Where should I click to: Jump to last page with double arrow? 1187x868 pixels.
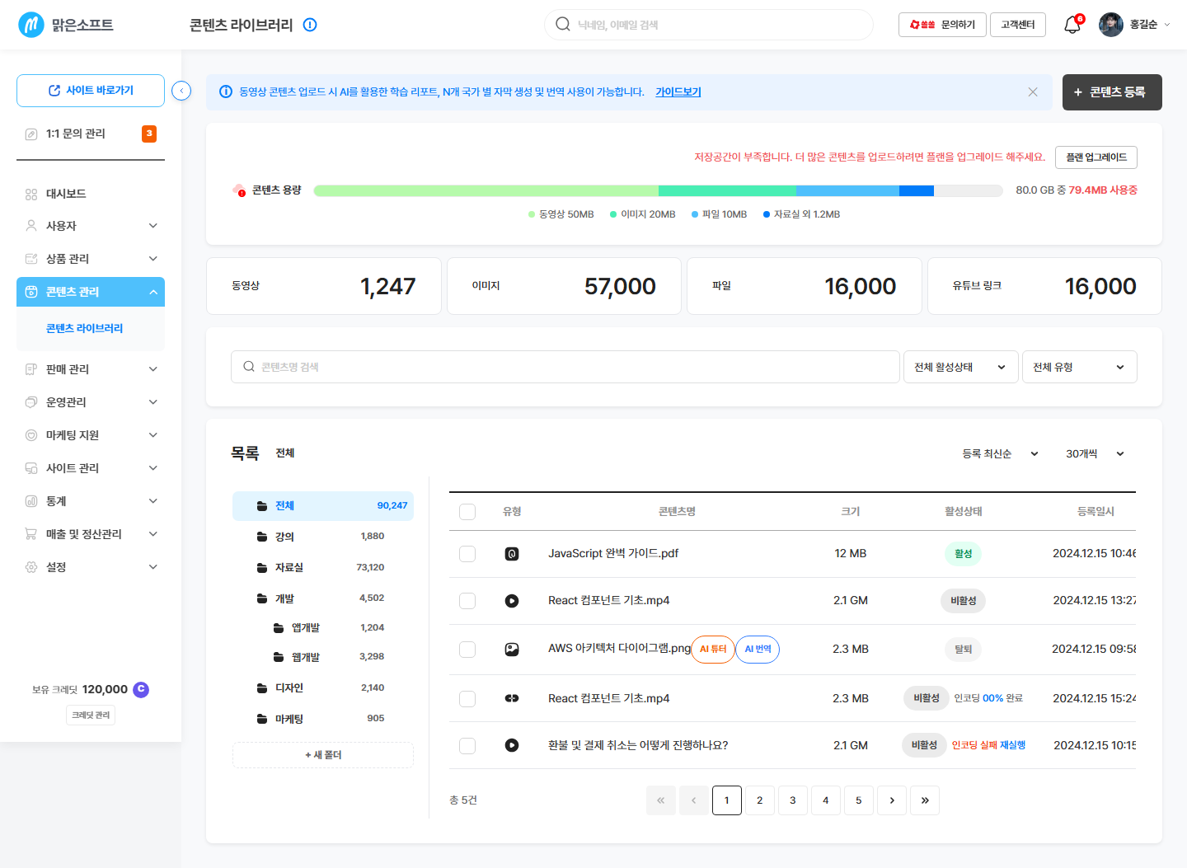pos(925,800)
